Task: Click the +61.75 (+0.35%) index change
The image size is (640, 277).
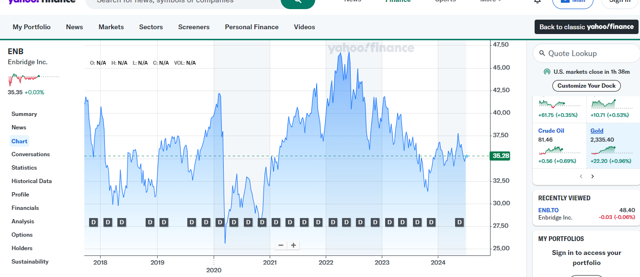Action: pos(558,115)
